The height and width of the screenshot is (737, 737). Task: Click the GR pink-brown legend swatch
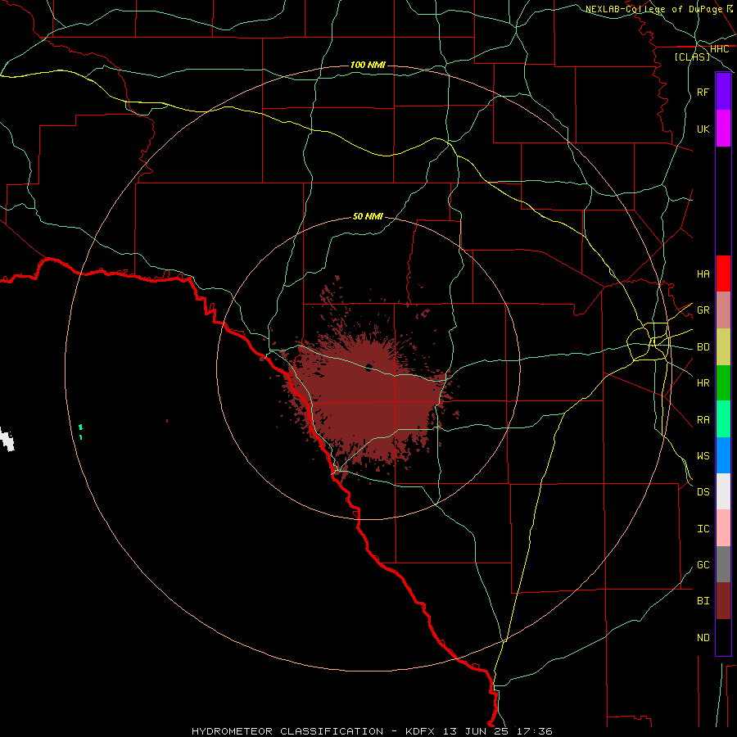pos(723,310)
